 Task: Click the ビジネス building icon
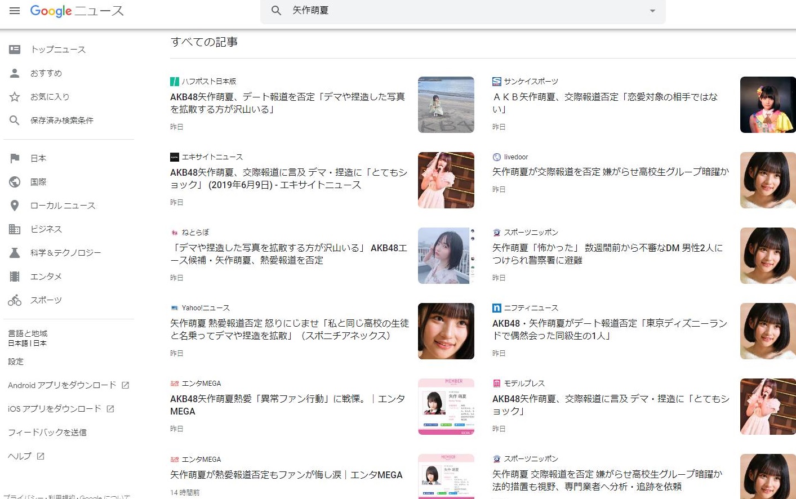coord(15,229)
